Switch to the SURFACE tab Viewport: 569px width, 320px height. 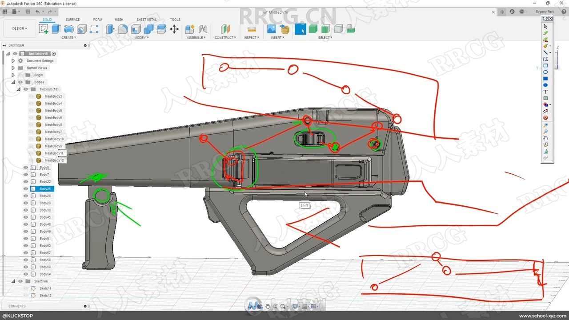(x=73, y=20)
